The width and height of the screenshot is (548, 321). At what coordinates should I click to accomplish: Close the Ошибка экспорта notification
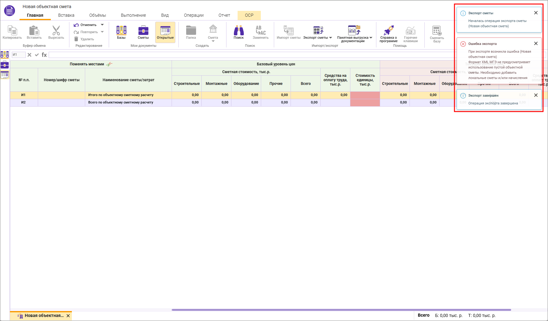pyautogui.click(x=536, y=43)
